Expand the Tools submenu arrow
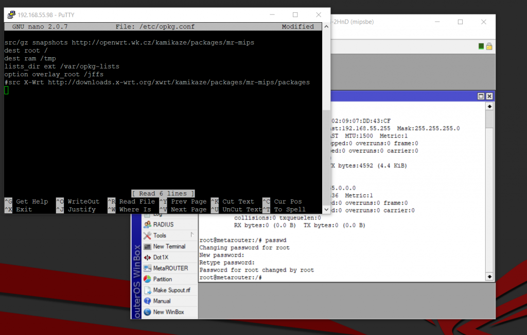Image resolution: width=527 pixels, height=335 pixels. point(192,234)
